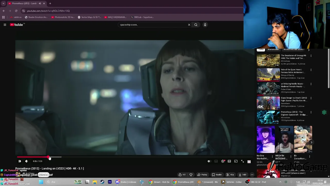The height and width of the screenshot is (186, 330).
Task: Open After Effects from taskbar
Action: [x=110, y=182]
